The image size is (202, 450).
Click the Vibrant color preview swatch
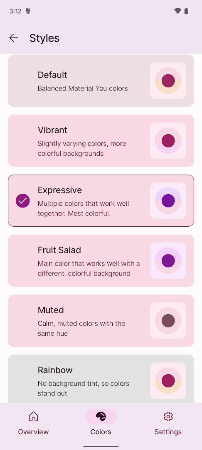coord(168,141)
